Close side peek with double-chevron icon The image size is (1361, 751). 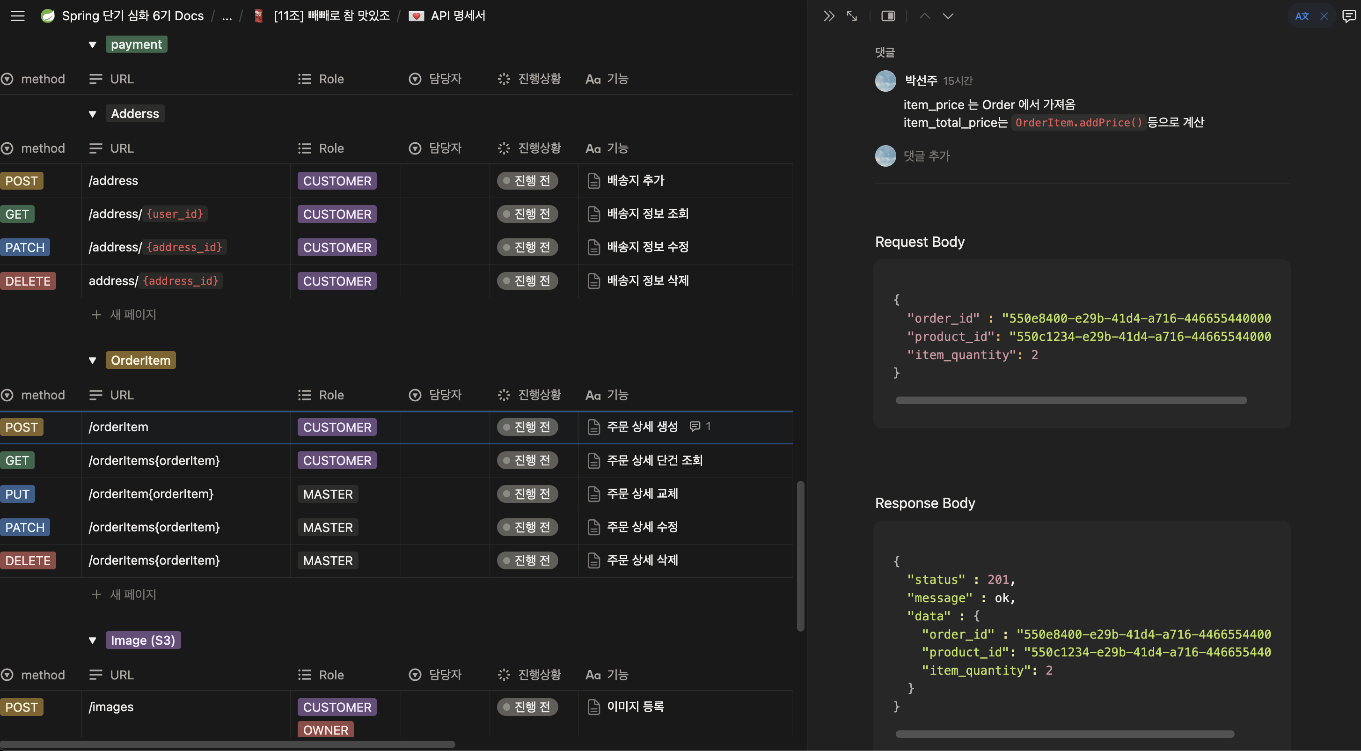coord(828,16)
